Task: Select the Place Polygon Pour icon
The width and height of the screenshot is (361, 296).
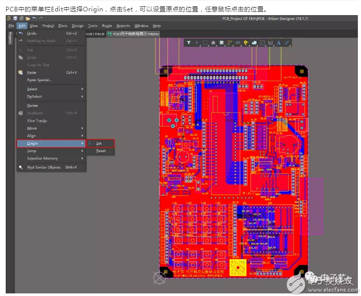Action: tap(254, 43)
